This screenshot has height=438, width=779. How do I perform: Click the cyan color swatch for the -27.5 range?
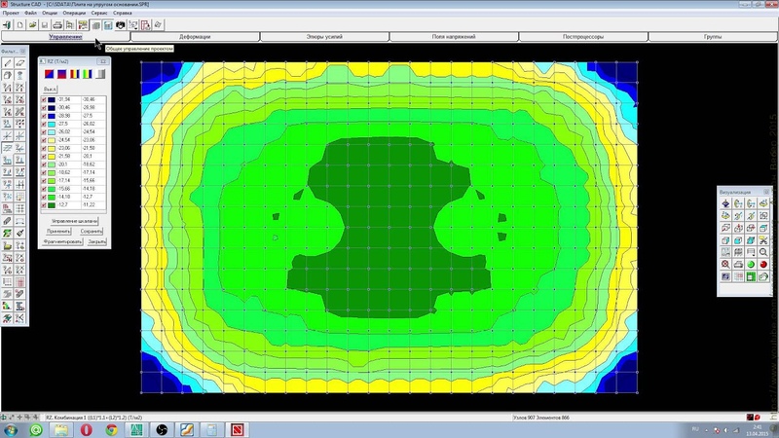52,125
